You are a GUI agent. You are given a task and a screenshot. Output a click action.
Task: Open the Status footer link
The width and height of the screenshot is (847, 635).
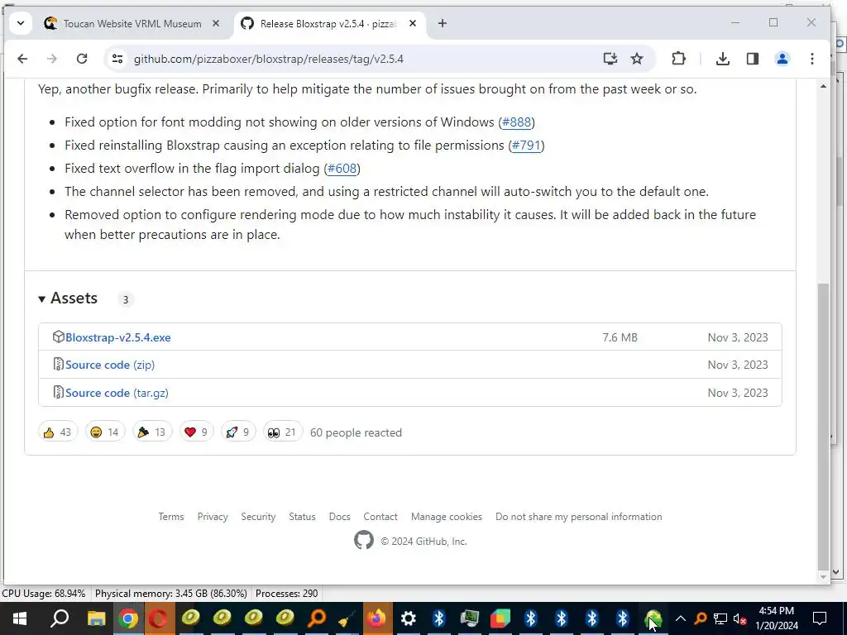(x=302, y=517)
